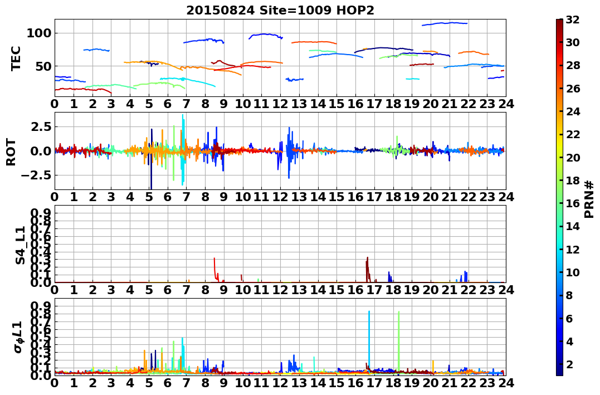Click the cyan ROT spike near hour 7

(x=183, y=149)
